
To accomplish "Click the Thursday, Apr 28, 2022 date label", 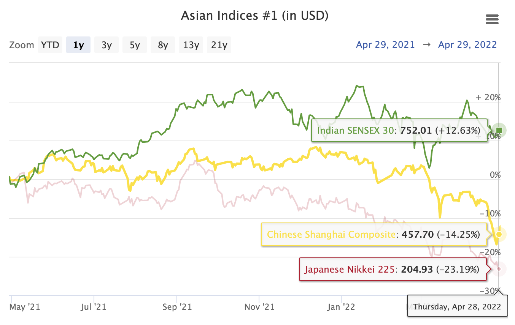I will pyautogui.click(x=457, y=306).
